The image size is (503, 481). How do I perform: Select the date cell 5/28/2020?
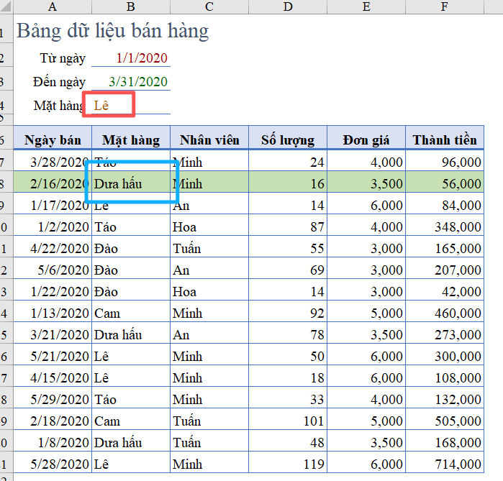point(53,464)
